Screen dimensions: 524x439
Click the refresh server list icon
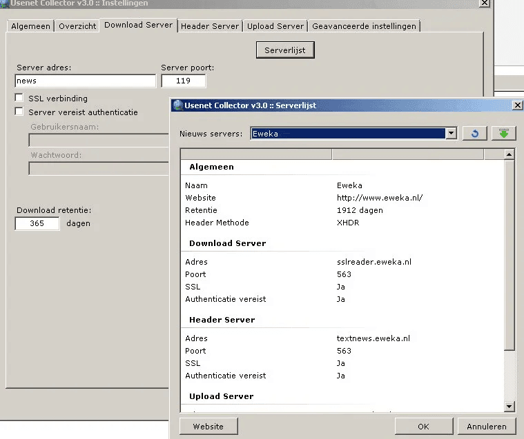point(474,134)
